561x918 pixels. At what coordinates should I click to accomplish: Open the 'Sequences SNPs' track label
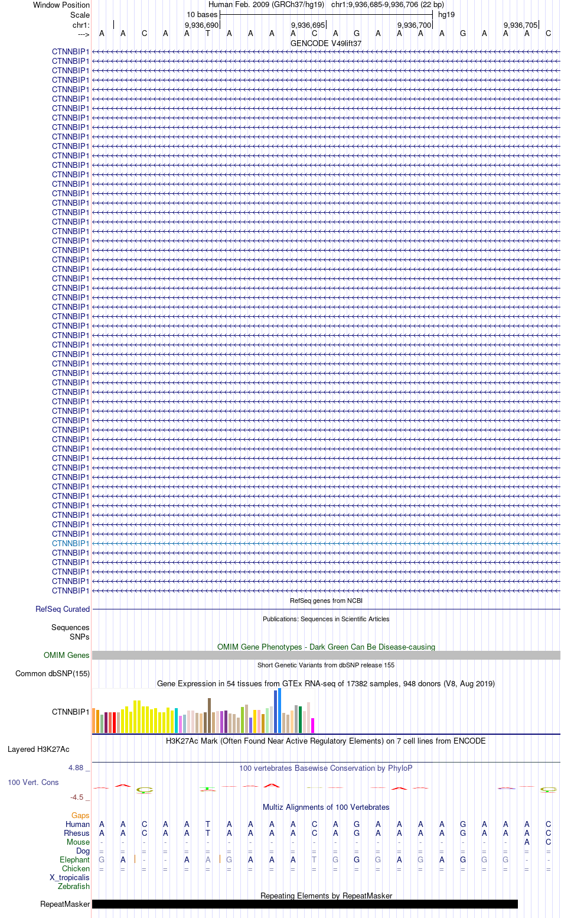click(x=70, y=632)
